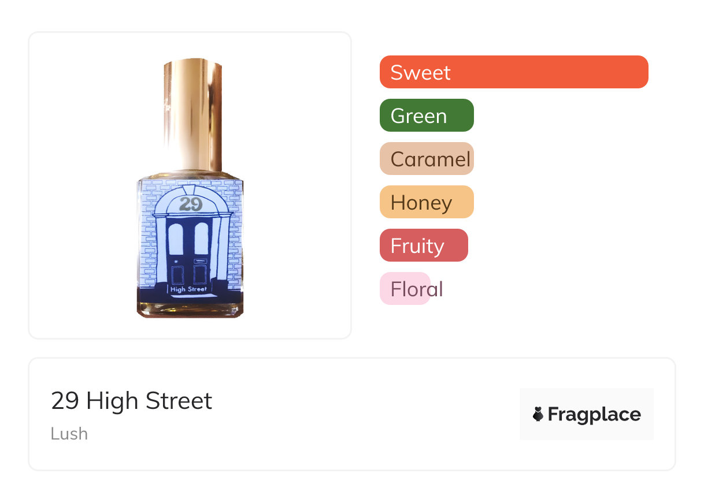Click the High Street sign on bottle
Viewport: 704px width, 499px height.
click(x=190, y=289)
